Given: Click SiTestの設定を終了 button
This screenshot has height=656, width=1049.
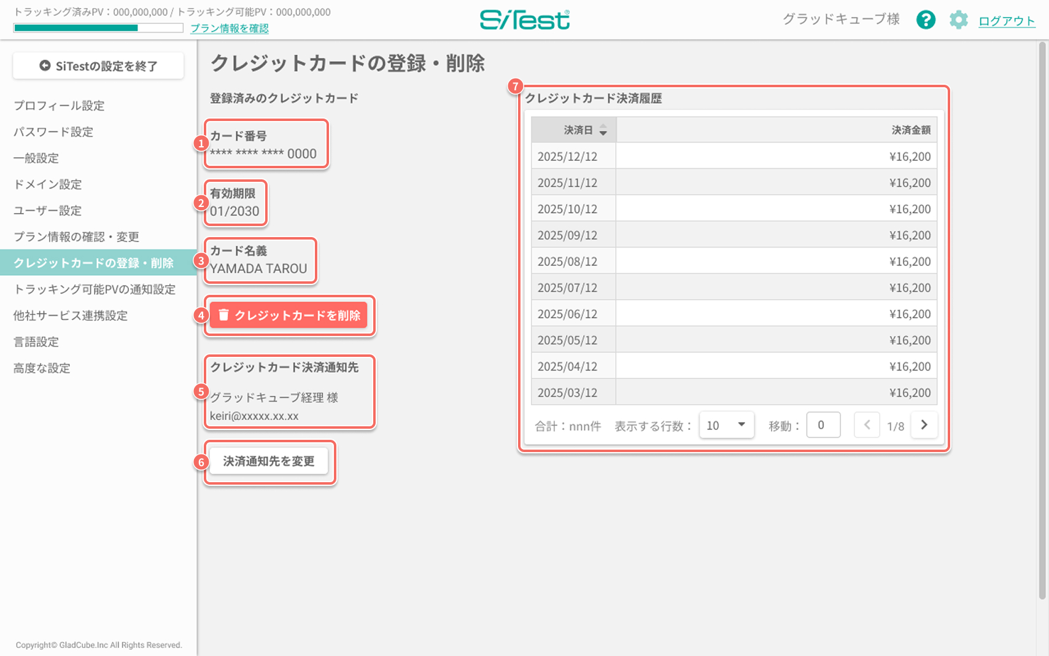Looking at the screenshot, I should click(x=98, y=66).
